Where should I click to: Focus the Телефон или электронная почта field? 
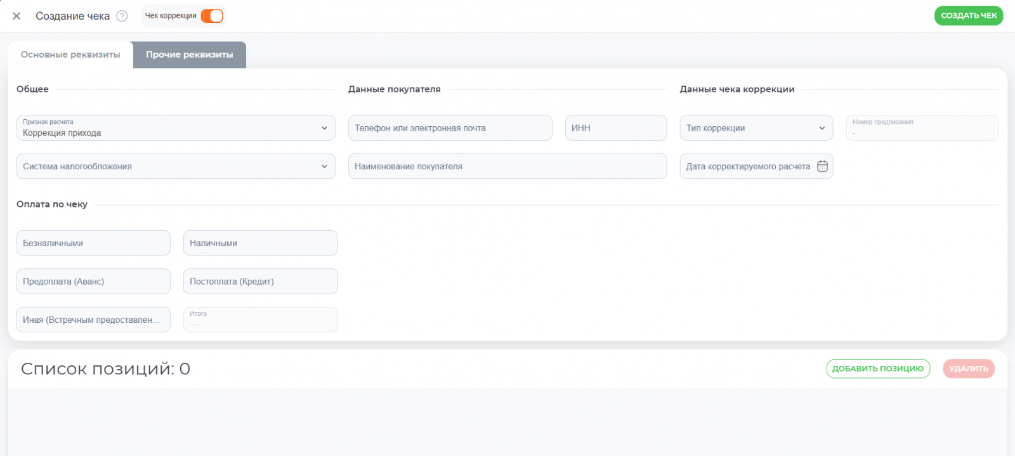click(450, 128)
